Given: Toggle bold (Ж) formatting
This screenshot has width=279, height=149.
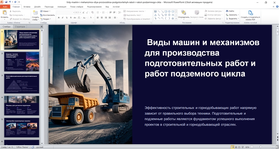Looking at the screenshot, I should [59, 18].
